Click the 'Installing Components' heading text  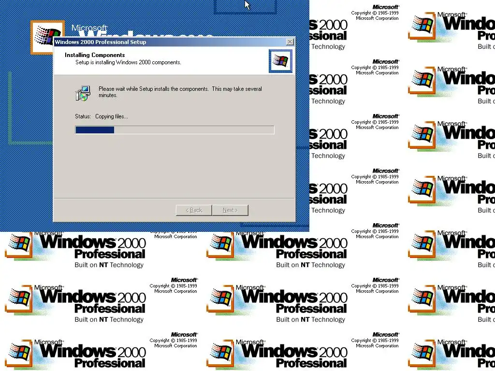point(95,55)
